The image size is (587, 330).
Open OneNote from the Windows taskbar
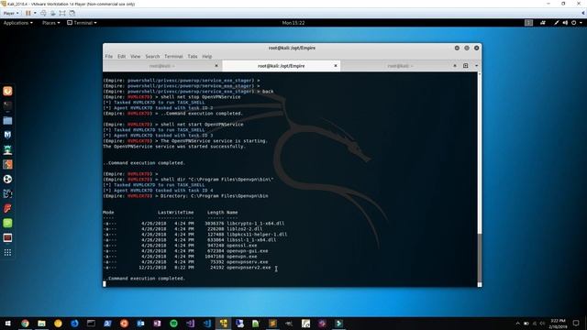click(x=157, y=324)
